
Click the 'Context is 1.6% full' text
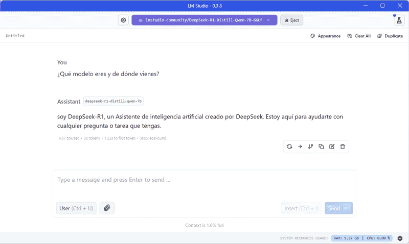[x=204, y=225]
